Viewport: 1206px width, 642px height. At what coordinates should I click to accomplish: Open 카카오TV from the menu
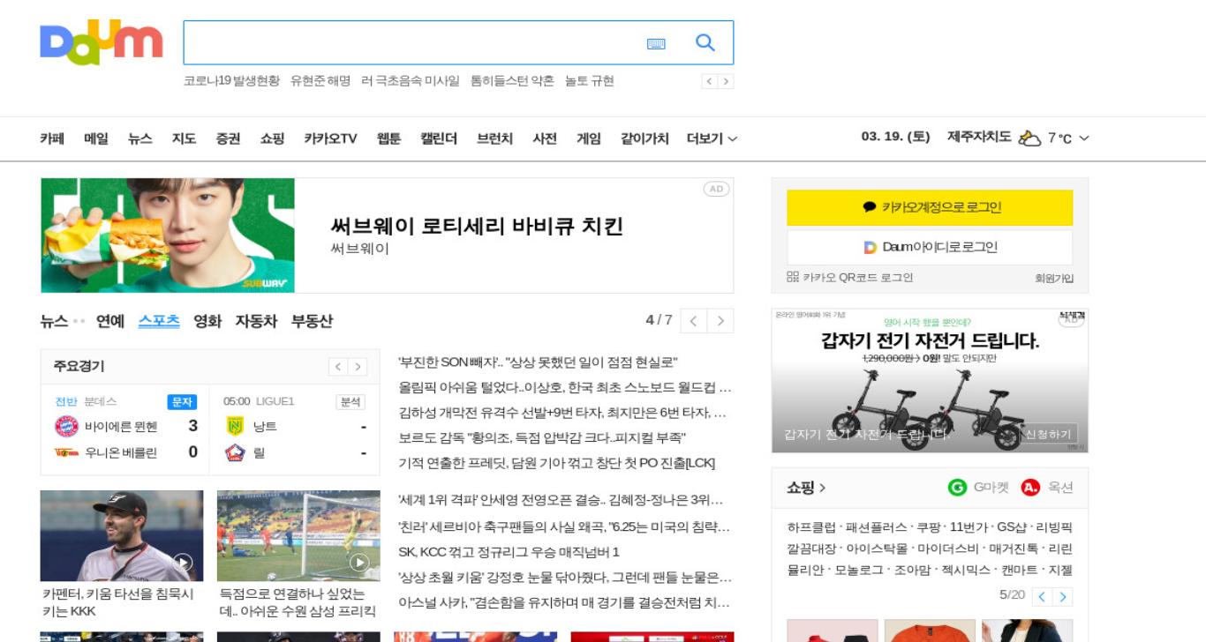coord(330,138)
